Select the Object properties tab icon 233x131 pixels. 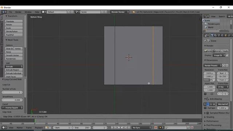pyautogui.click(x=226, y=35)
